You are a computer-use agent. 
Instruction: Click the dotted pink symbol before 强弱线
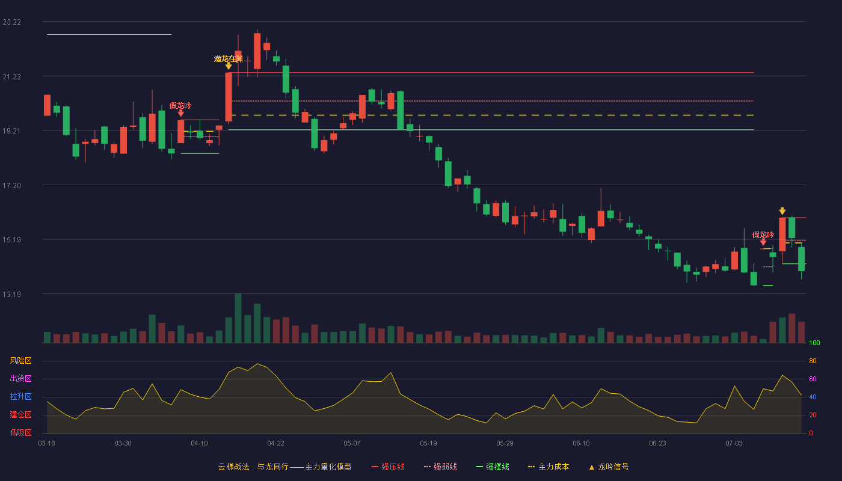[x=427, y=467]
